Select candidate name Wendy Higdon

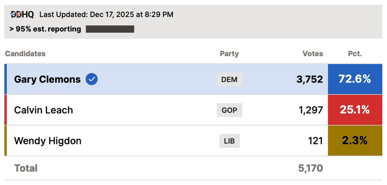48,141
